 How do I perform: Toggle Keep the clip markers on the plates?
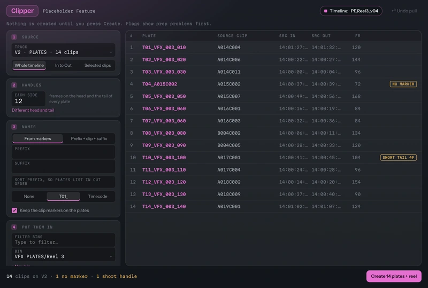14,211
